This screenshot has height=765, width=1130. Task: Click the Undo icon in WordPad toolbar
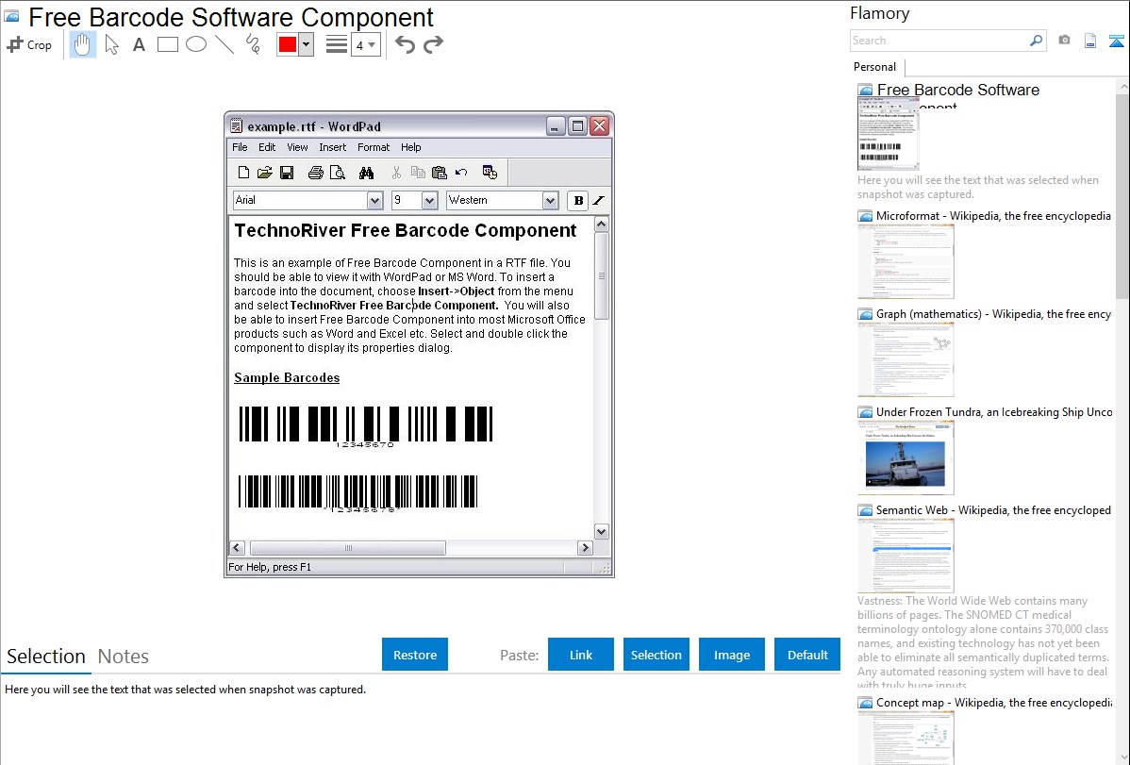click(461, 173)
